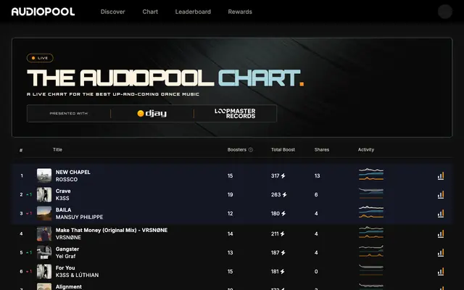Open artist K3SS & LÜTHIAN
Viewport: 464px width, 290px height.
tap(77, 275)
